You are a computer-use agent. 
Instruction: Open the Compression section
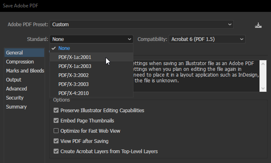(x=25, y=62)
